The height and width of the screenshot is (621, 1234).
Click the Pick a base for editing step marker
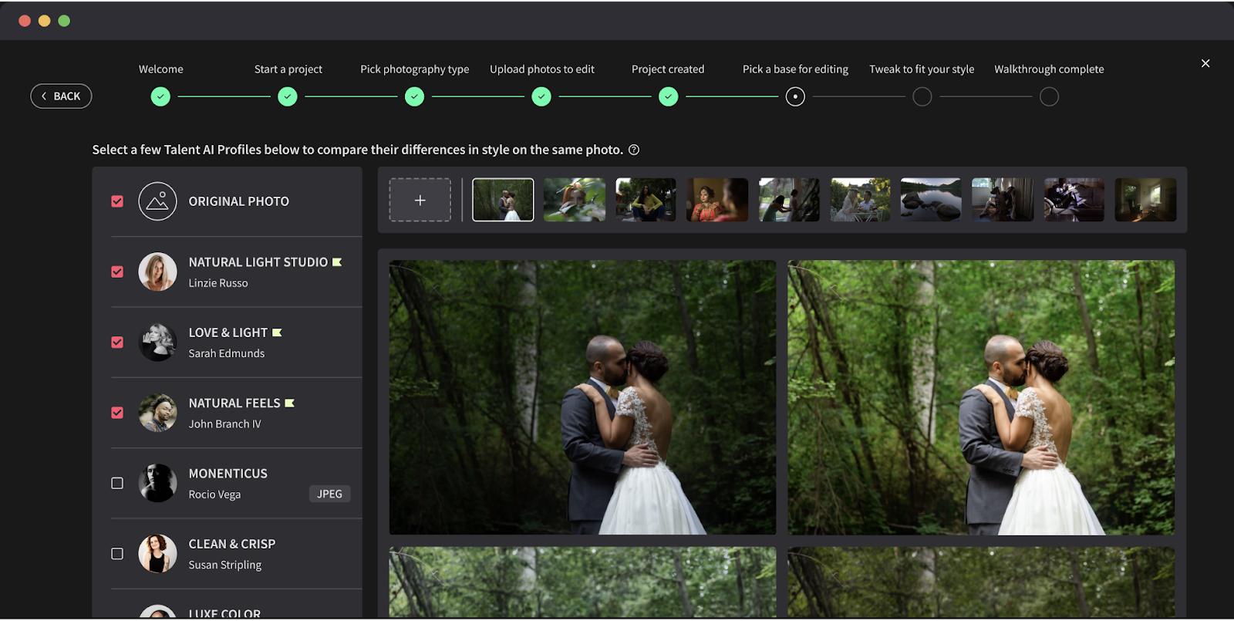(x=795, y=96)
